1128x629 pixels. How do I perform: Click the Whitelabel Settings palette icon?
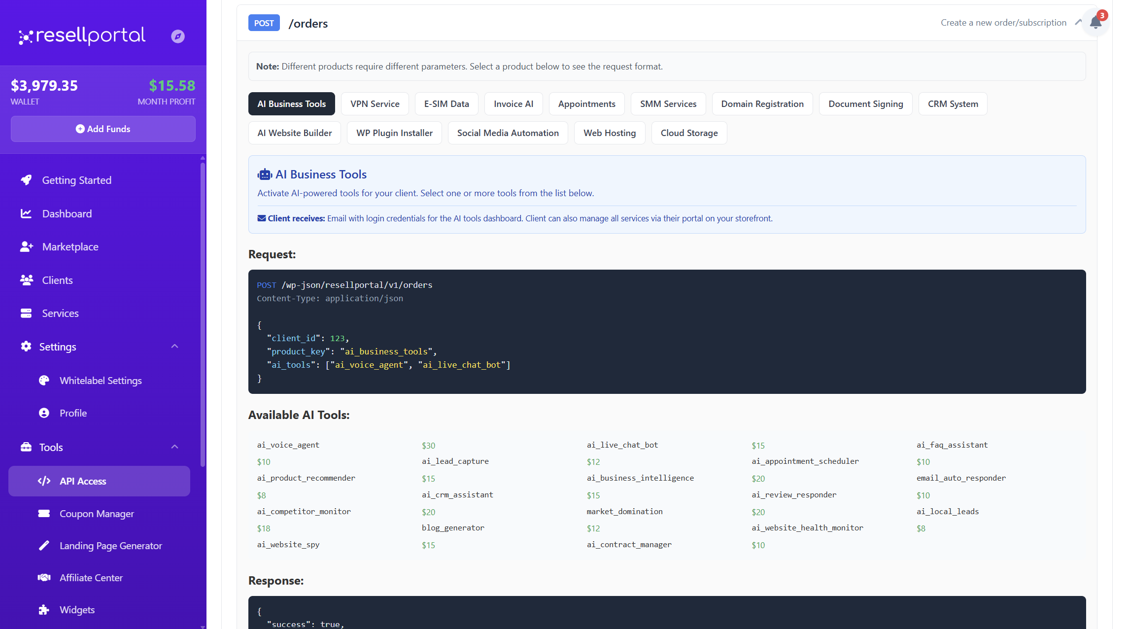44,380
